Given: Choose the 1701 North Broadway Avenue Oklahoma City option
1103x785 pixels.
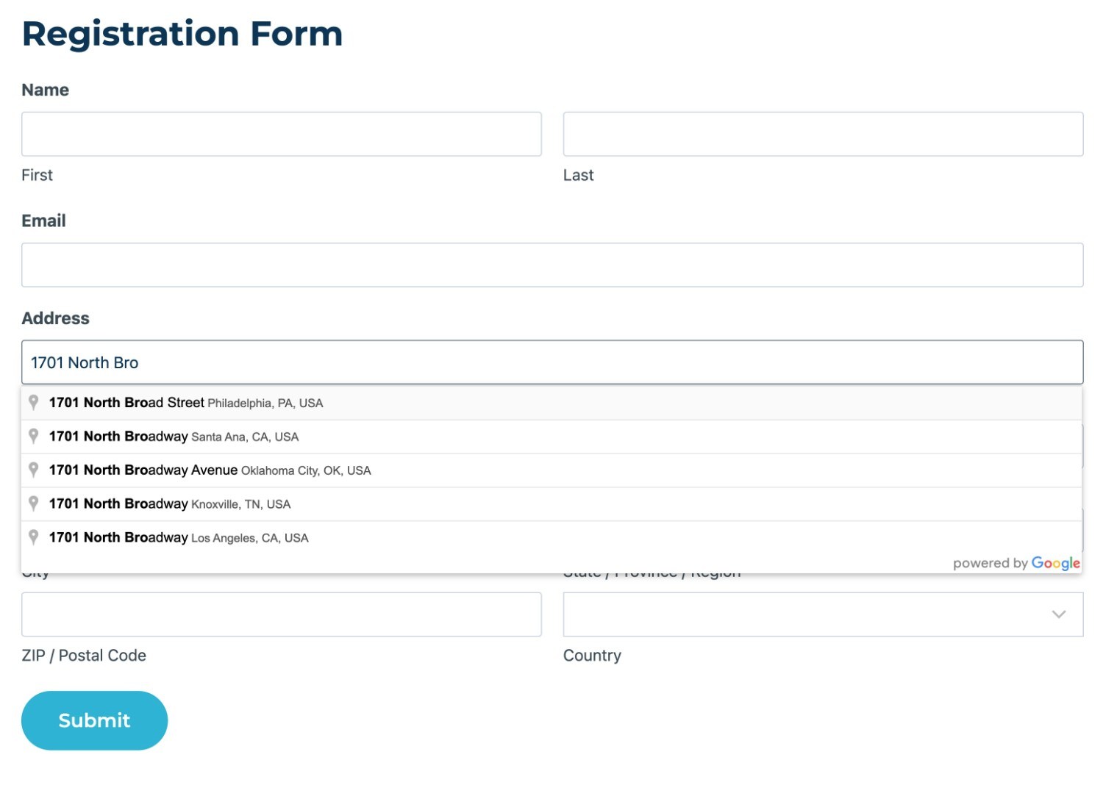Looking at the screenshot, I should (x=210, y=470).
